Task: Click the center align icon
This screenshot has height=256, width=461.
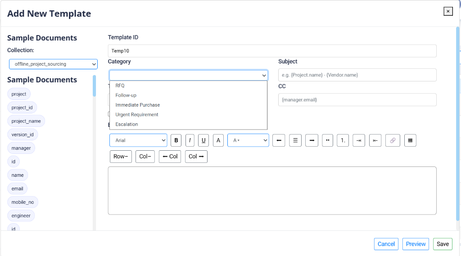Action: click(x=295, y=140)
